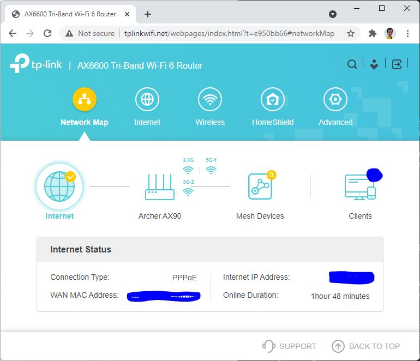Viewport: 420px width, 361px height.
Task: Click the Clients label
Action: [x=360, y=216]
